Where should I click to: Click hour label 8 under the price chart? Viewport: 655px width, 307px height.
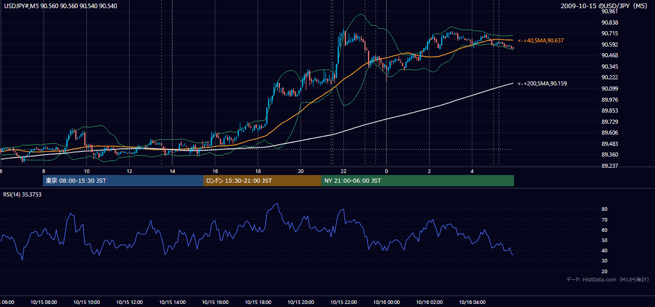44,171
